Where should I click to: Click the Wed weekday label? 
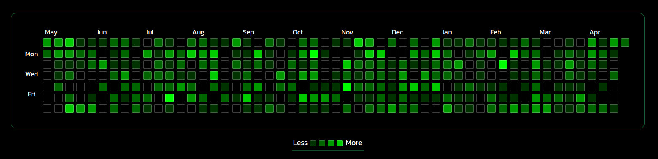coord(32,74)
